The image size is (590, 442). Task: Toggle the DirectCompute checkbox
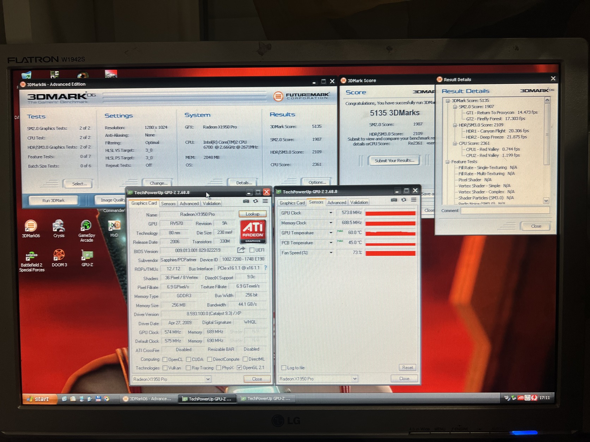pyautogui.click(x=210, y=360)
